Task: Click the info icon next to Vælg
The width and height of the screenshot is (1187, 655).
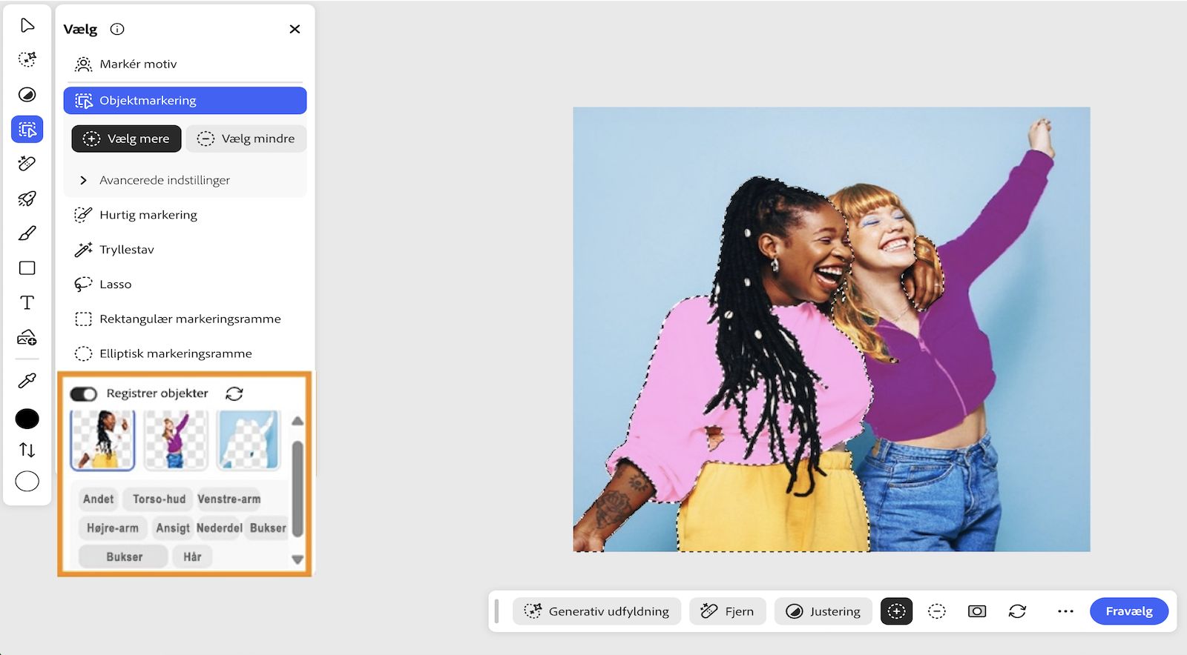Action: pos(117,29)
